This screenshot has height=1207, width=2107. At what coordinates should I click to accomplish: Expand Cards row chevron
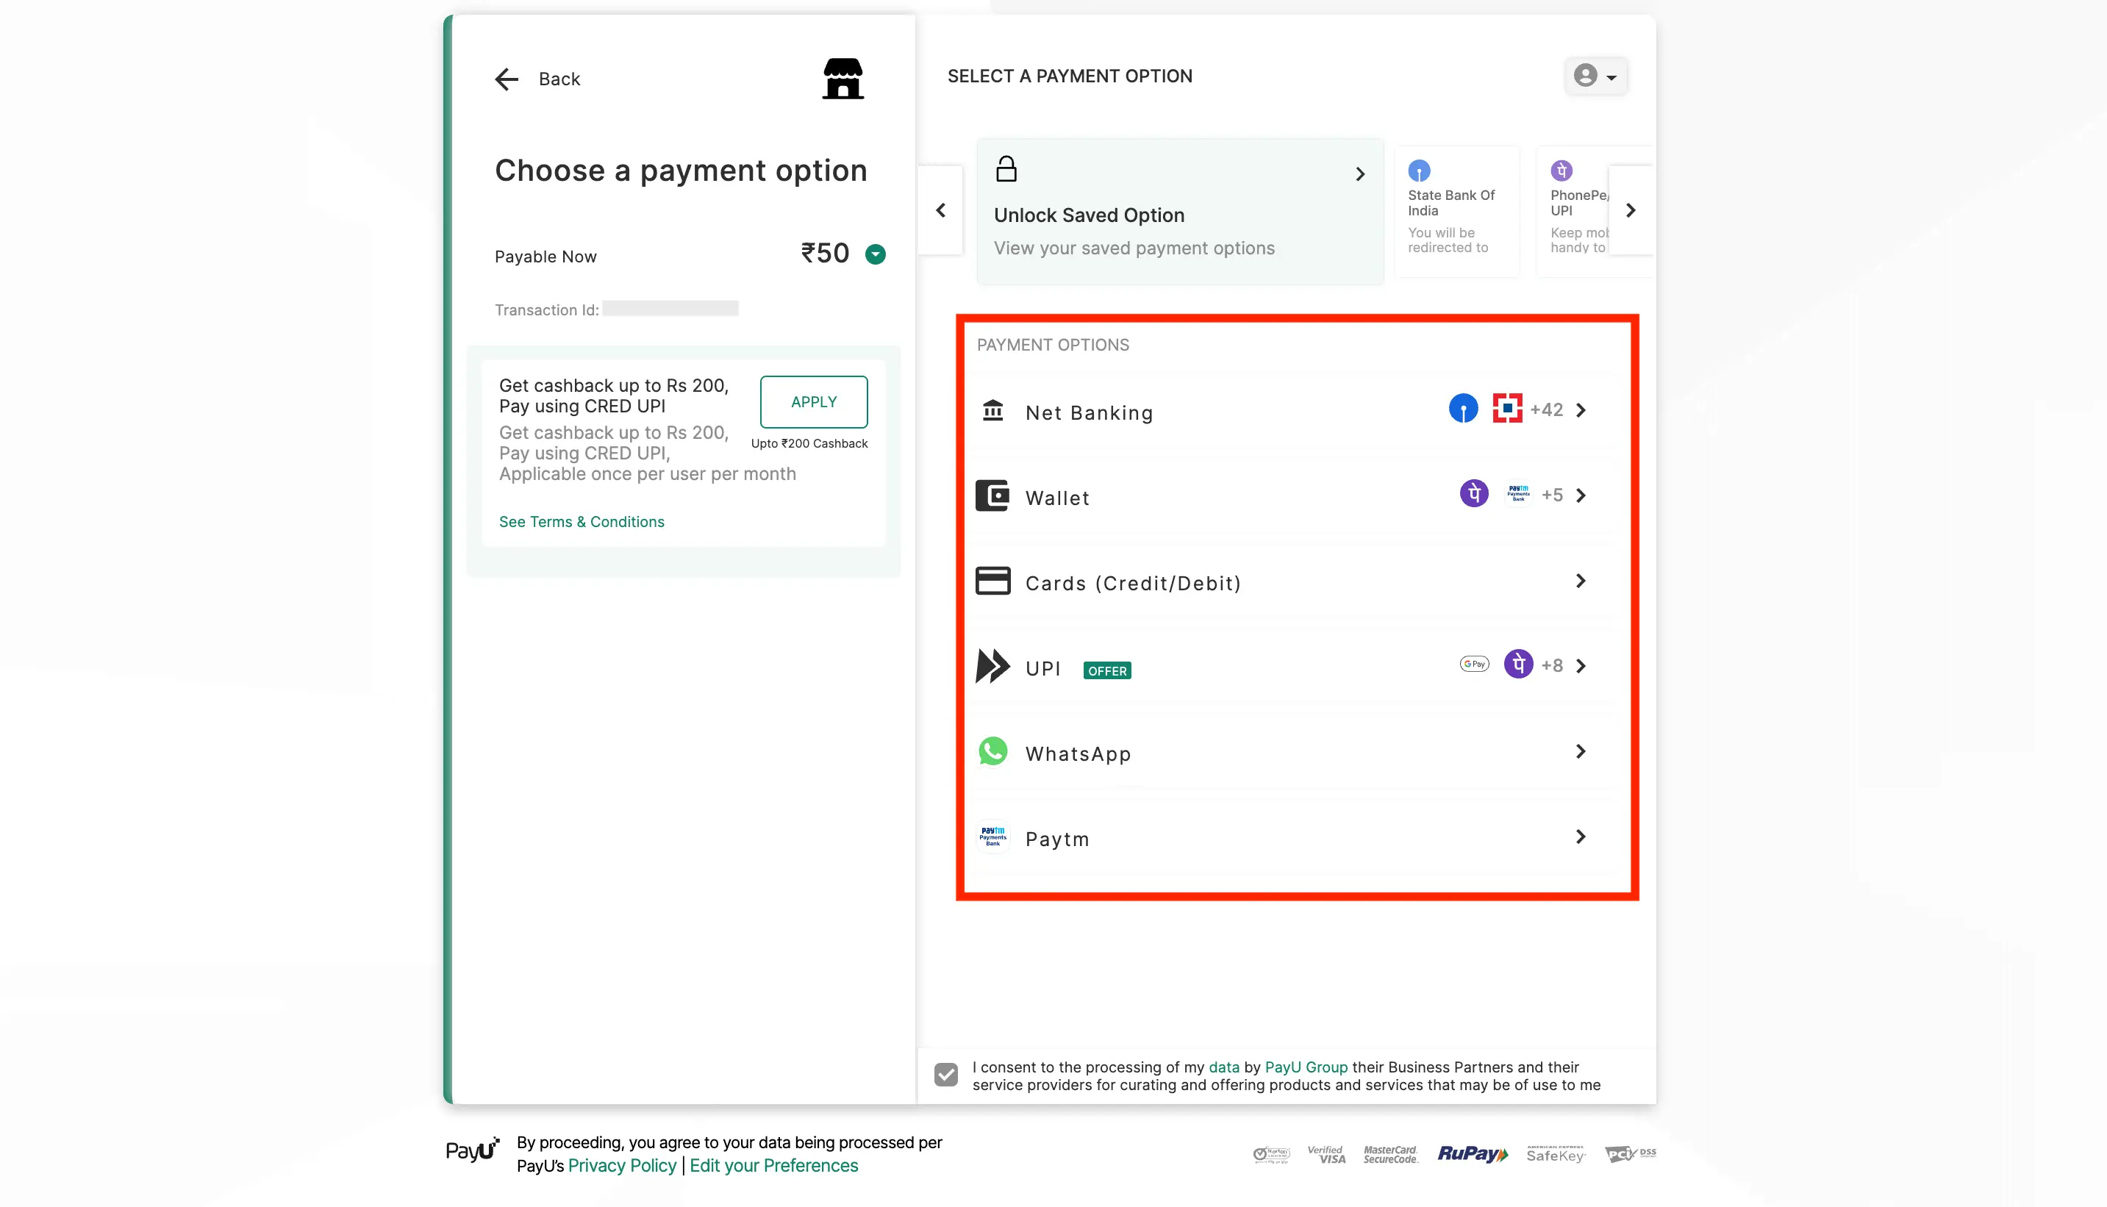[x=1581, y=581]
